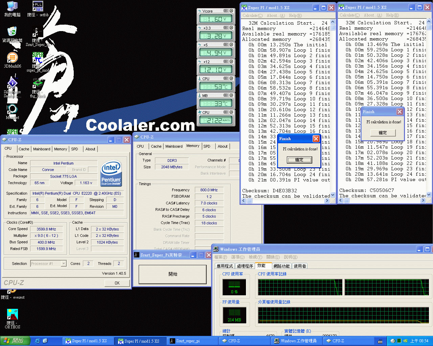Open the ORTHOS desktop shortcut
433x346 pixels.
(x=13, y=315)
